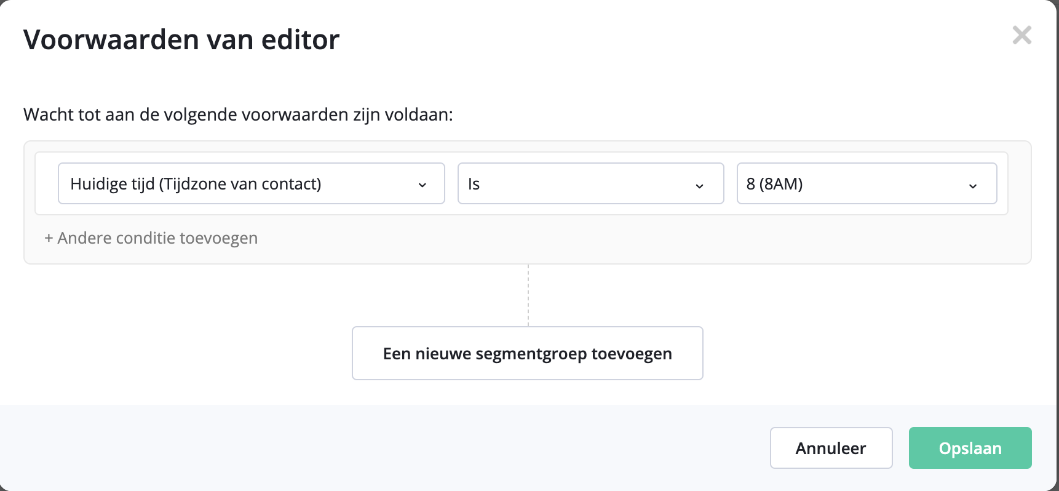Viewport: 1059px width, 491px height.
Task: Open the 8 (8AM) time value dropdown
Action: [x=867, y=183]
